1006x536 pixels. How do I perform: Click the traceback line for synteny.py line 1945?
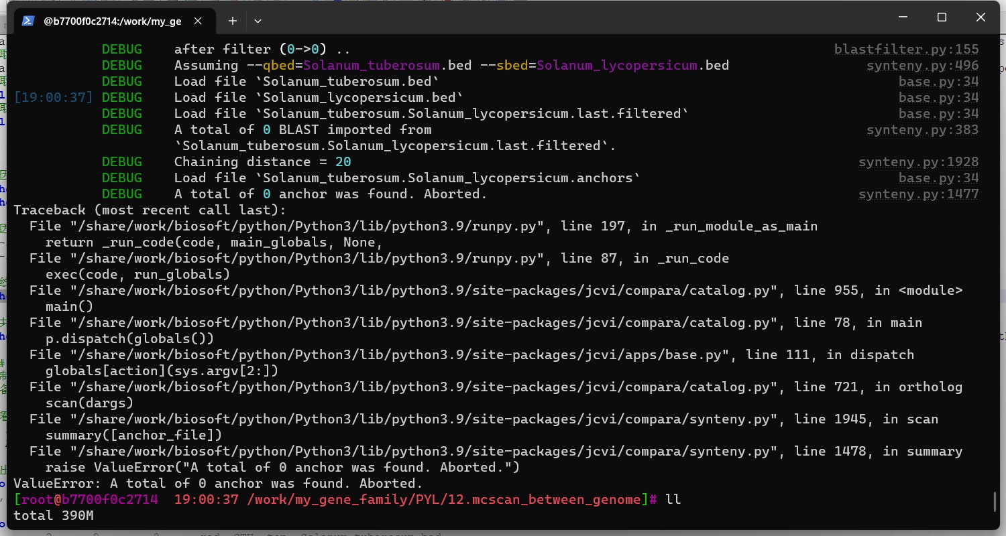pos(484,419)
